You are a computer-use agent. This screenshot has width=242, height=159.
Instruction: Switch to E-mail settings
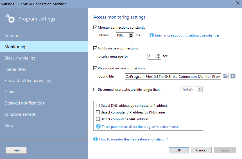44,92
